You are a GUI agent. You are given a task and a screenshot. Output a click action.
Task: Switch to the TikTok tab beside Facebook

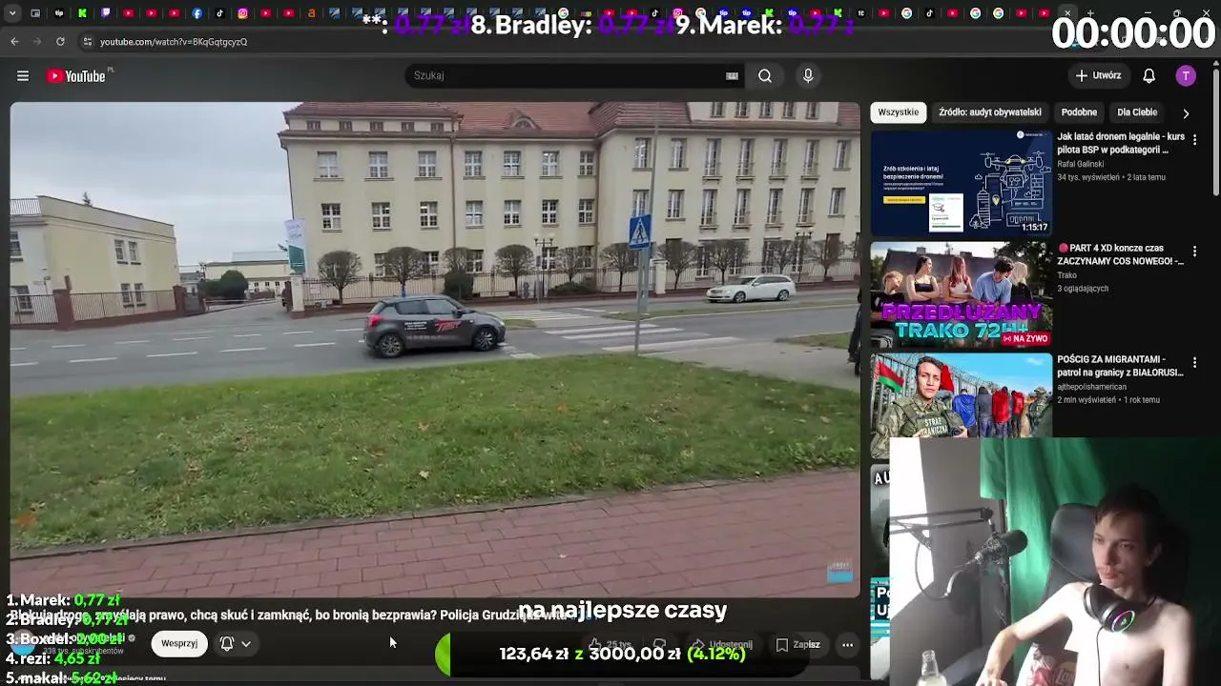tap(219, 13)
